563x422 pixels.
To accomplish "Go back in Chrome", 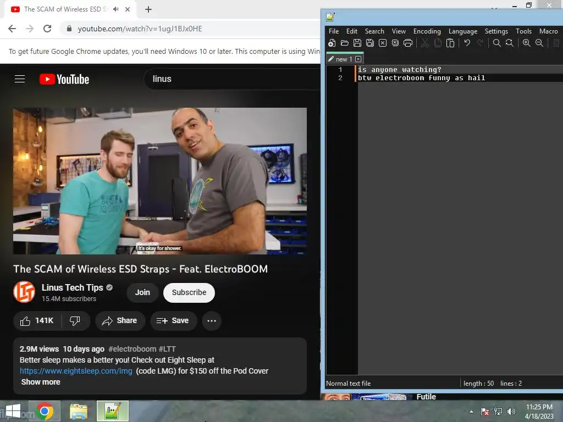I will 12,29.
